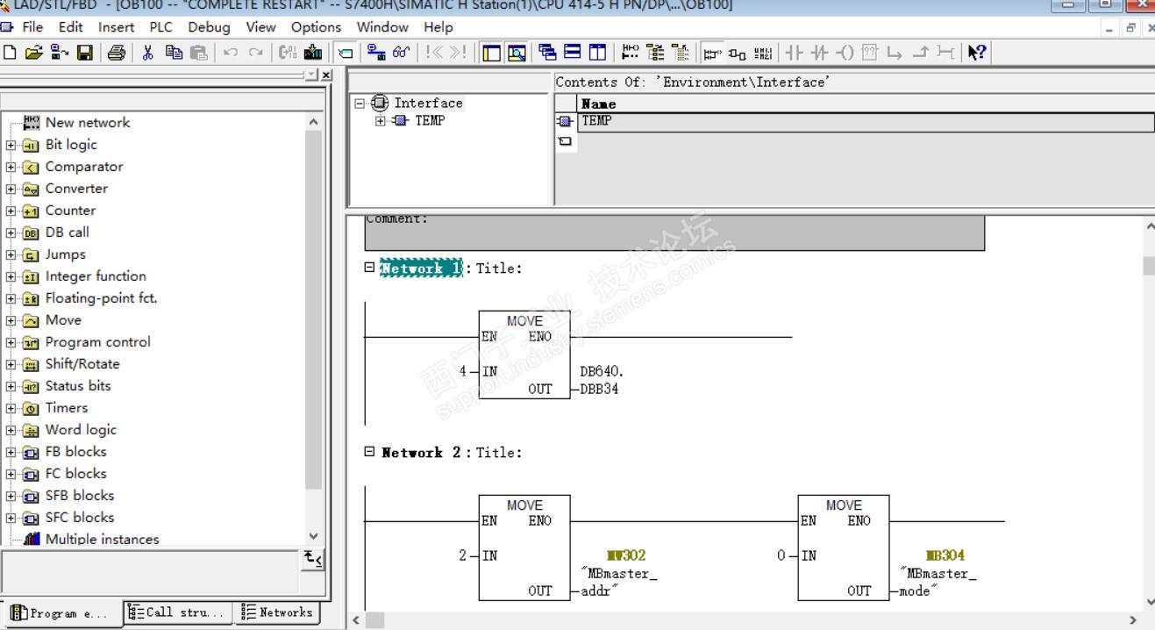Viewport: 1155px width, 630px height.
Task: Click MOVE box in Network 1
Action: click(524, 354)
